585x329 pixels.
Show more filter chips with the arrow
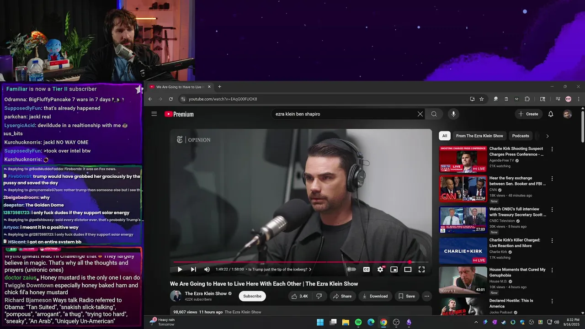point(547,136)
